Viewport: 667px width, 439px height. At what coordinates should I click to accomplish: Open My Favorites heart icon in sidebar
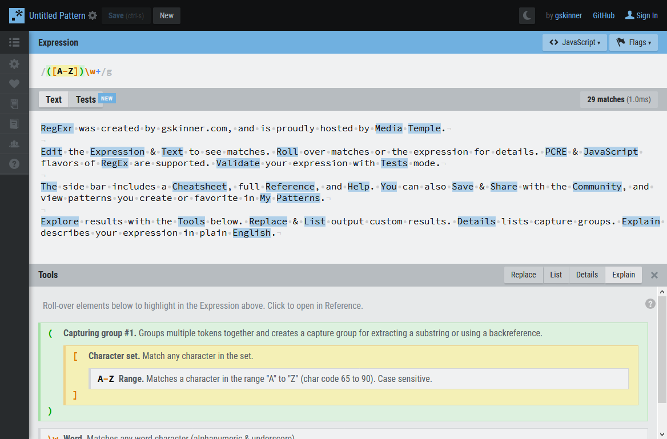(x=14, y=84)
